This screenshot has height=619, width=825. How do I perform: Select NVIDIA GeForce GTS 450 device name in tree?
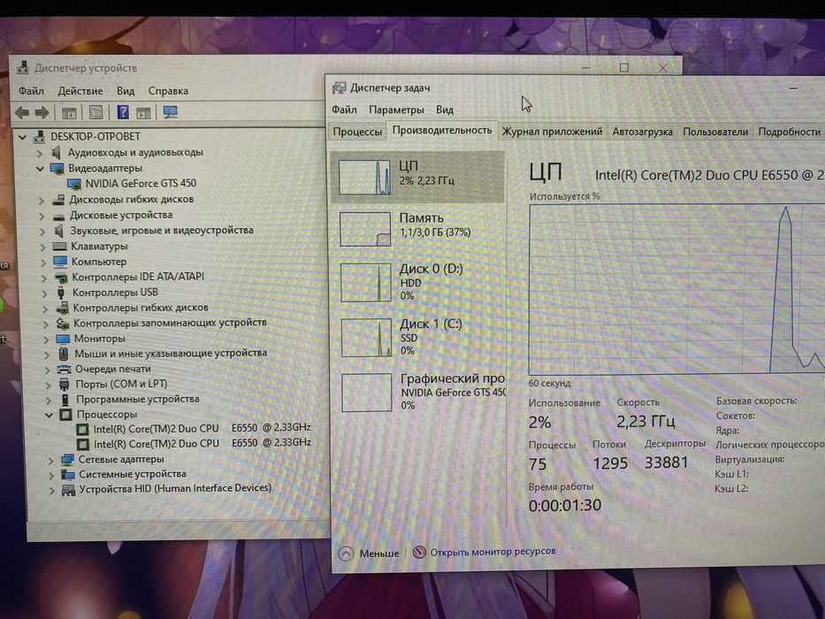[141, 183]
